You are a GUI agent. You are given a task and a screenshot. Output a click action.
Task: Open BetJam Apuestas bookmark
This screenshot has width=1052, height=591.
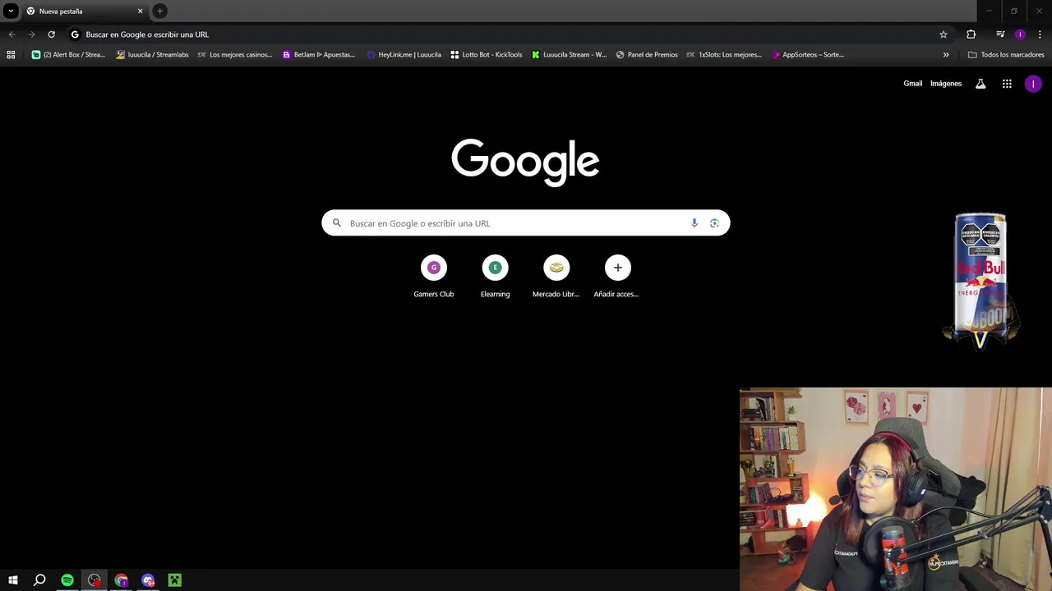[319, 55]
